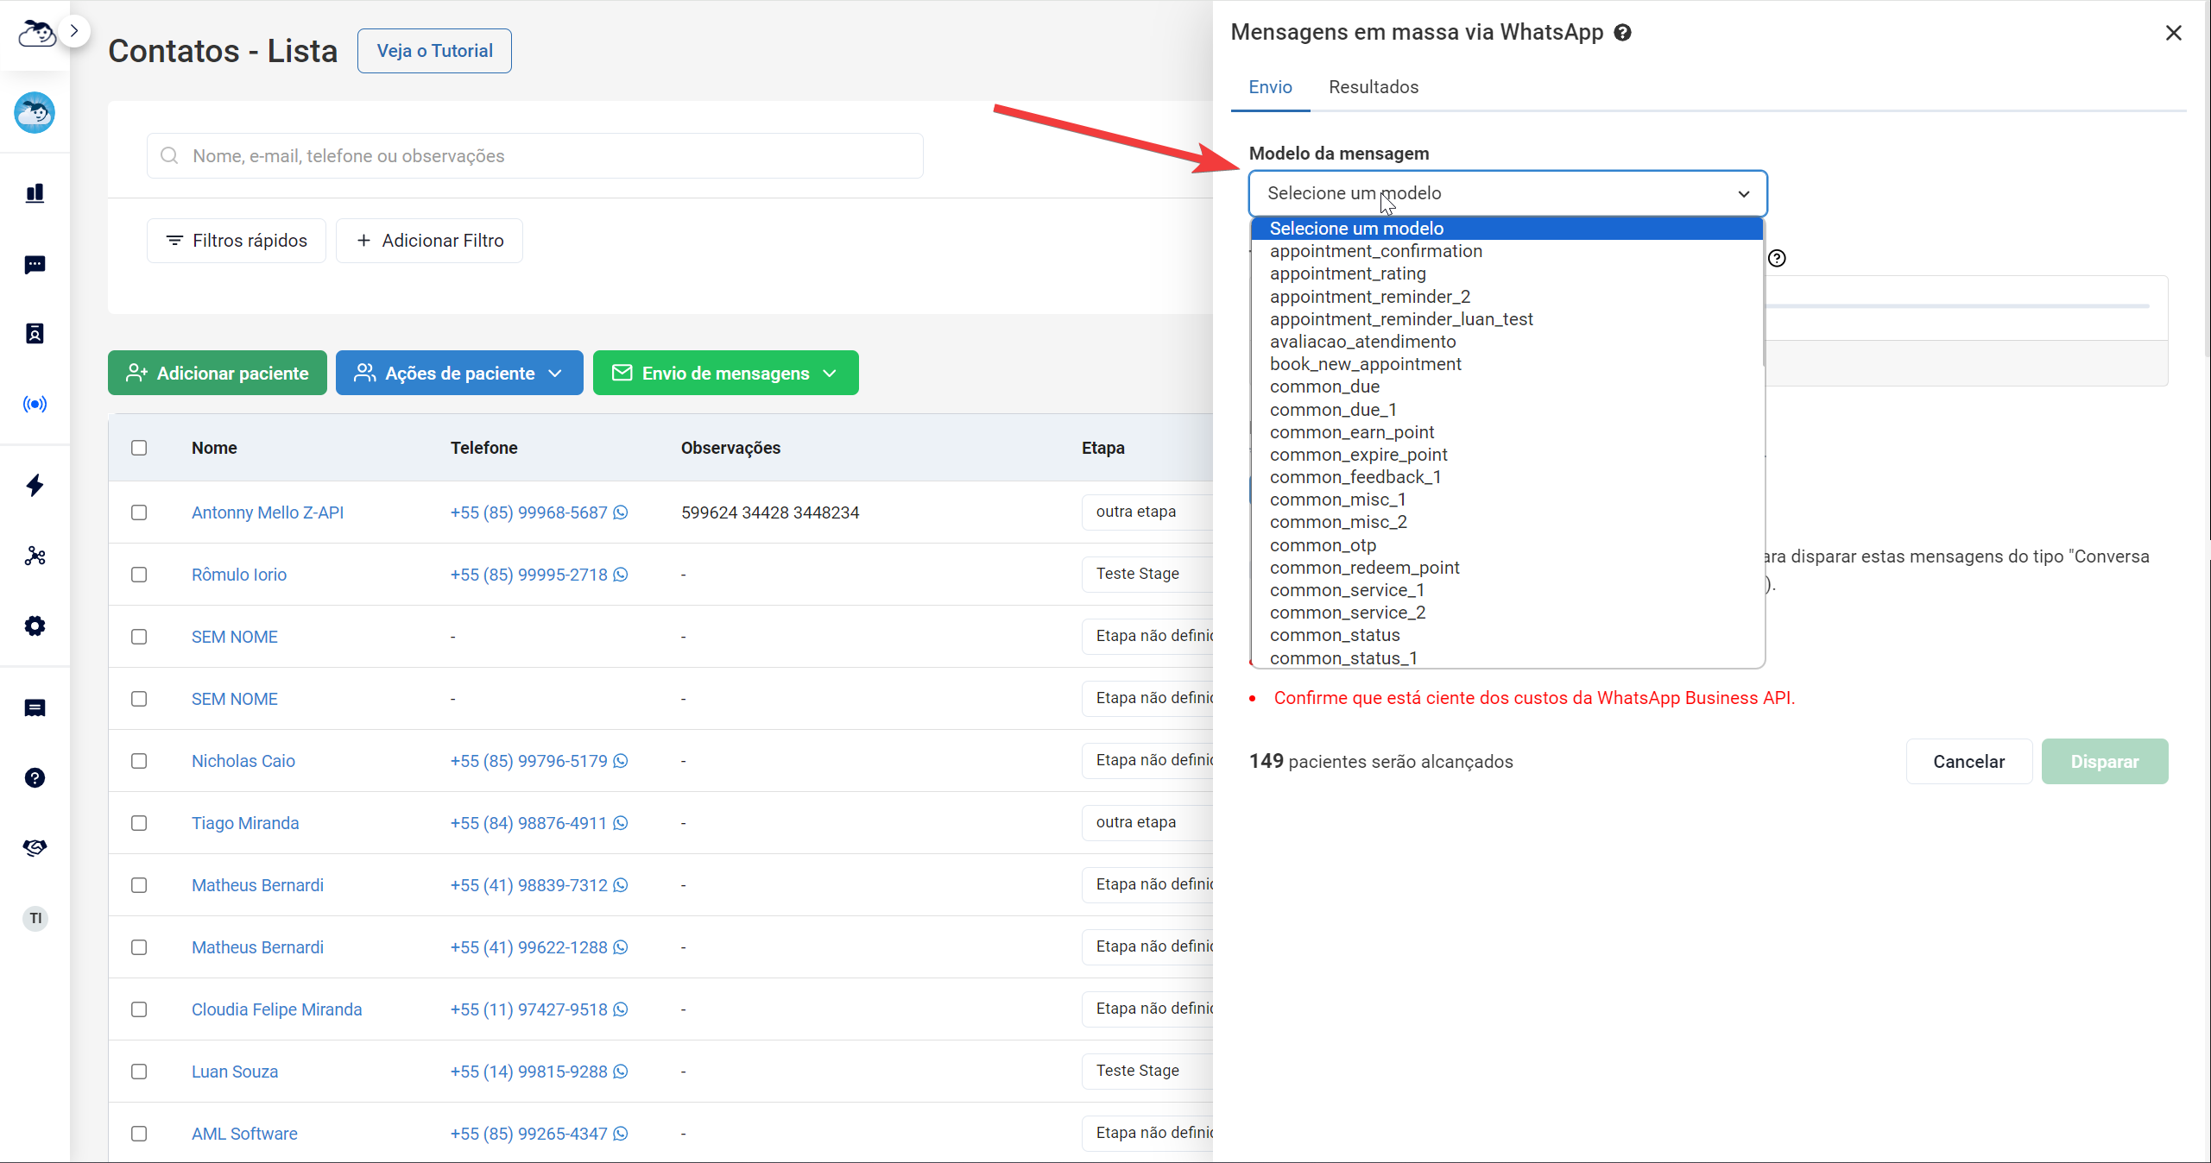Open the chat messages icon in sidebar
This screenshot has height=1163, width=2211.
coord(35,265)
